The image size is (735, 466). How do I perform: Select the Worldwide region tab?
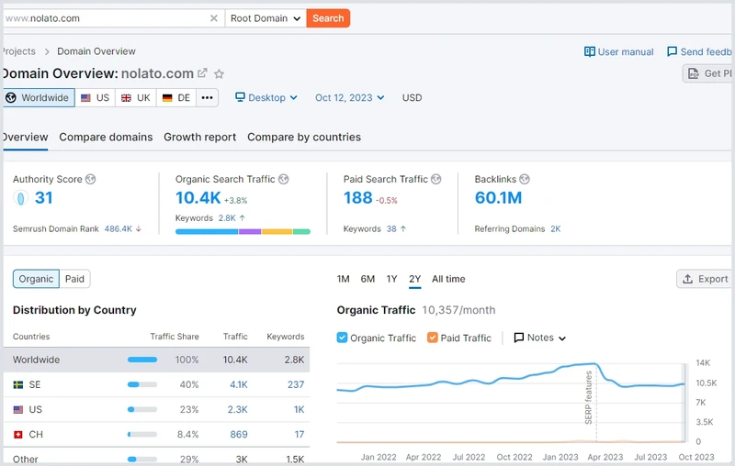pyautogui.click(x=39, y=98)
